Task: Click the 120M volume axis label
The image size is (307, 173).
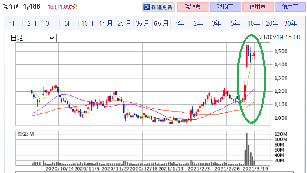Action: click(281, 134)
